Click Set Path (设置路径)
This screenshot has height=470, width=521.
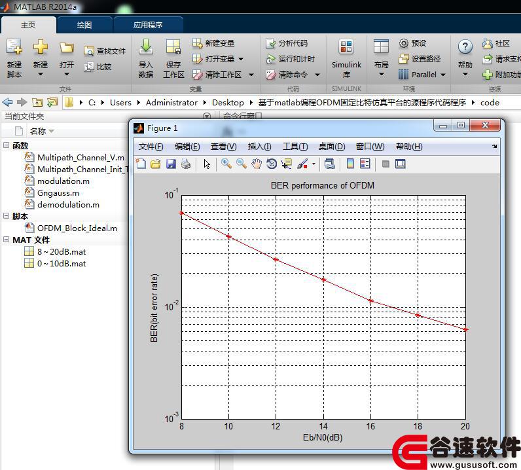pyautogui.click(x=420, y=59)
